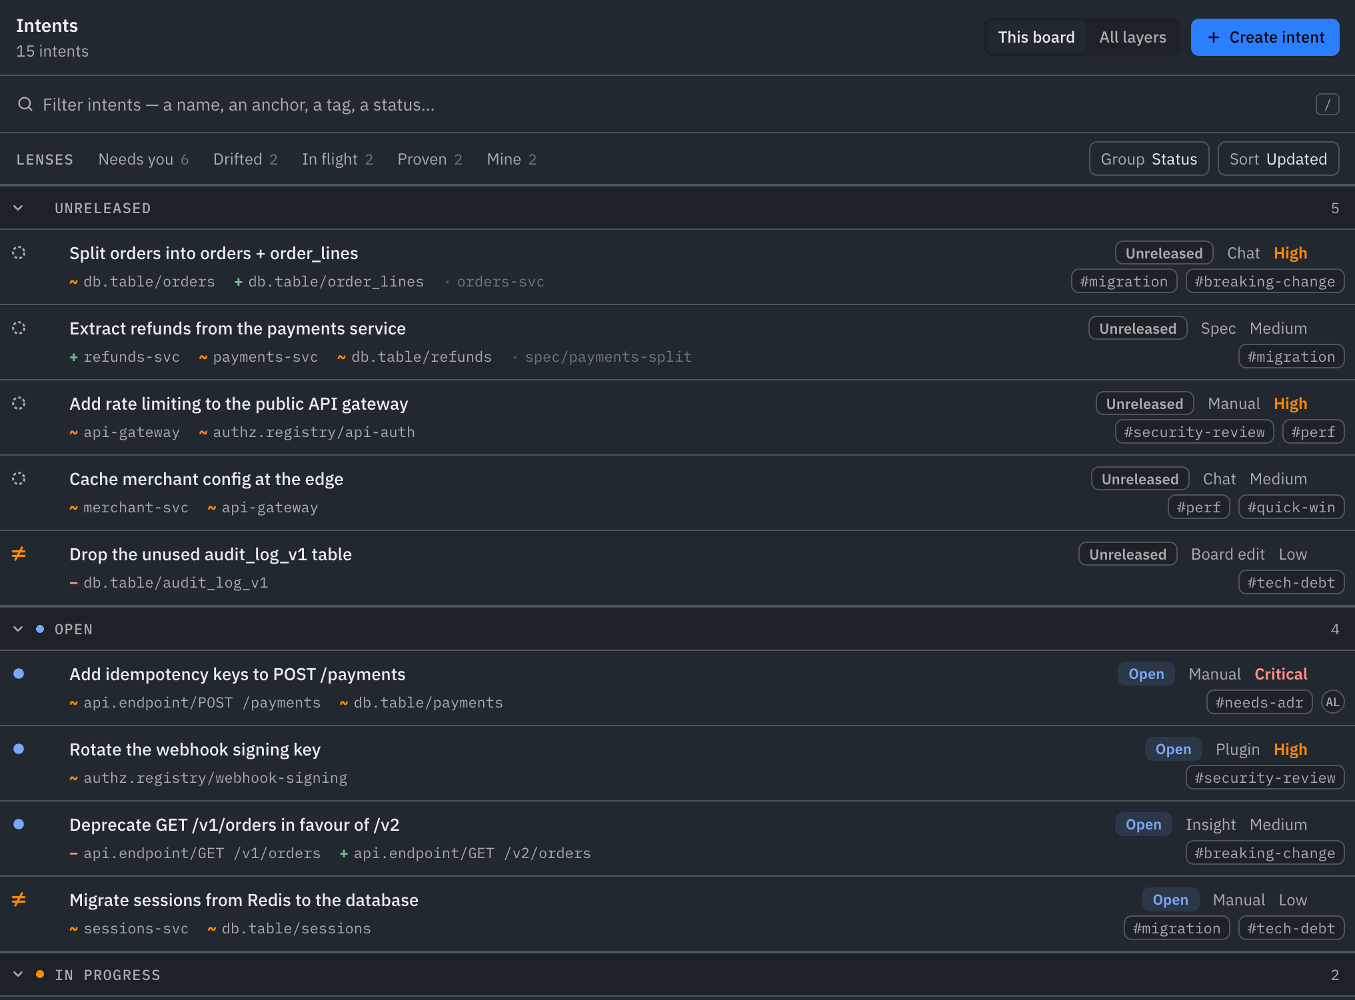The width and height of the screenshot is (1355, 1000).
Task: Select the Drifted lens
Action: click(x=245, y=159)
